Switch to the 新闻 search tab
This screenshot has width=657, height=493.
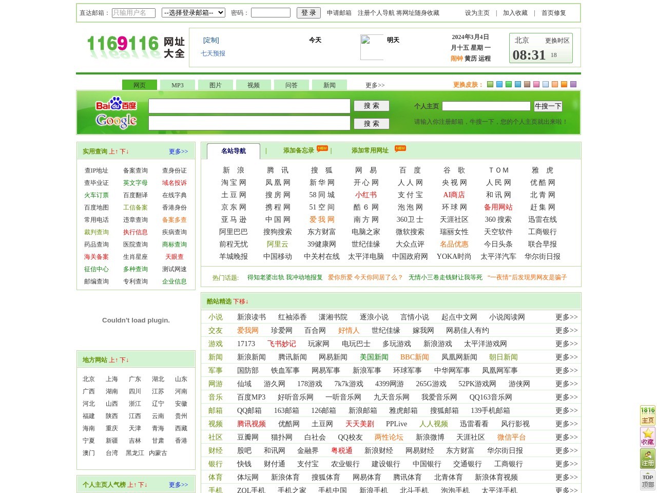pyautogui.click(x=330, y=85)
